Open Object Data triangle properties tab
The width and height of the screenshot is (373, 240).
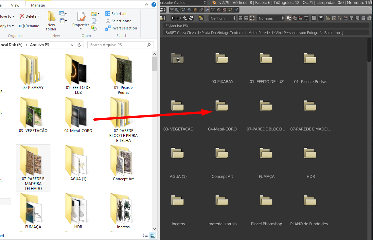pos(213,10)
